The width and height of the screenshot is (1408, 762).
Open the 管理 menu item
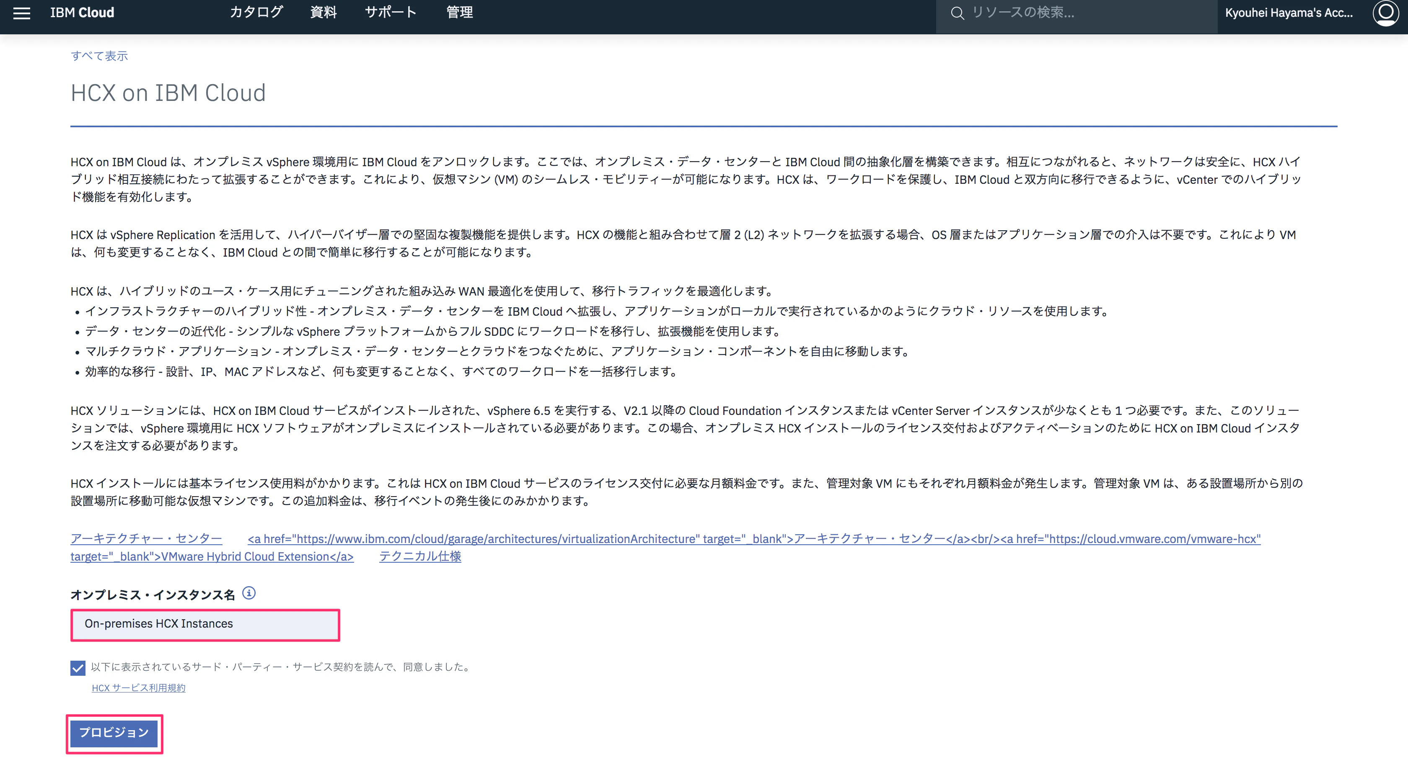click(459, 13)
